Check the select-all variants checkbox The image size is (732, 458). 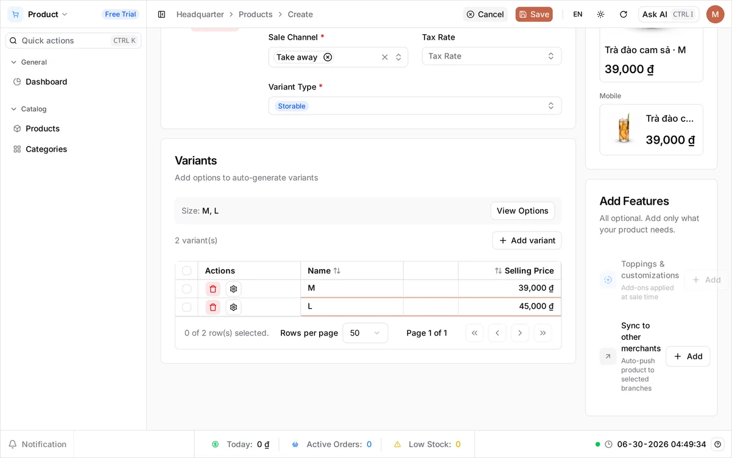[186, 271]
